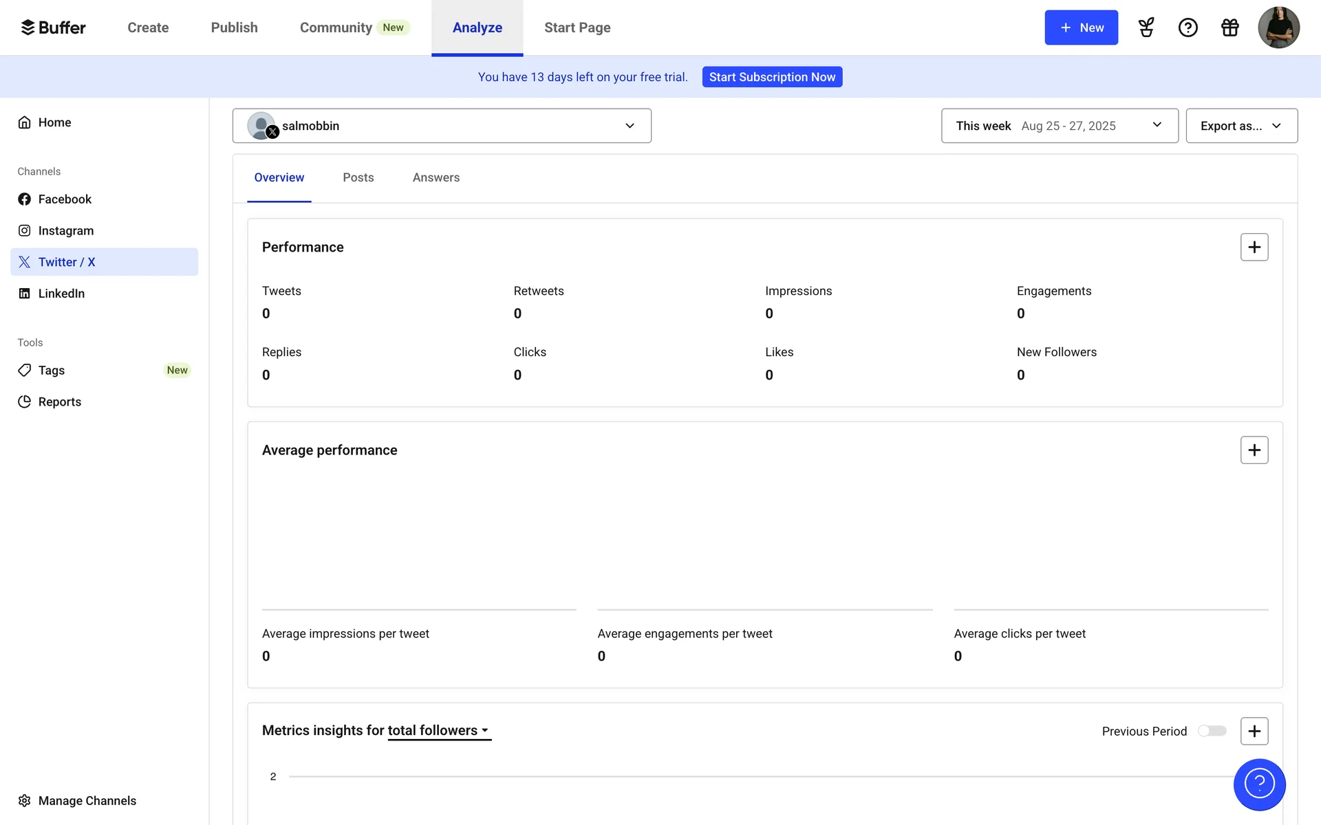Screen dimensions: 1321x825
Task: Click the gift box icon
Action: [x=1229, y=27]
